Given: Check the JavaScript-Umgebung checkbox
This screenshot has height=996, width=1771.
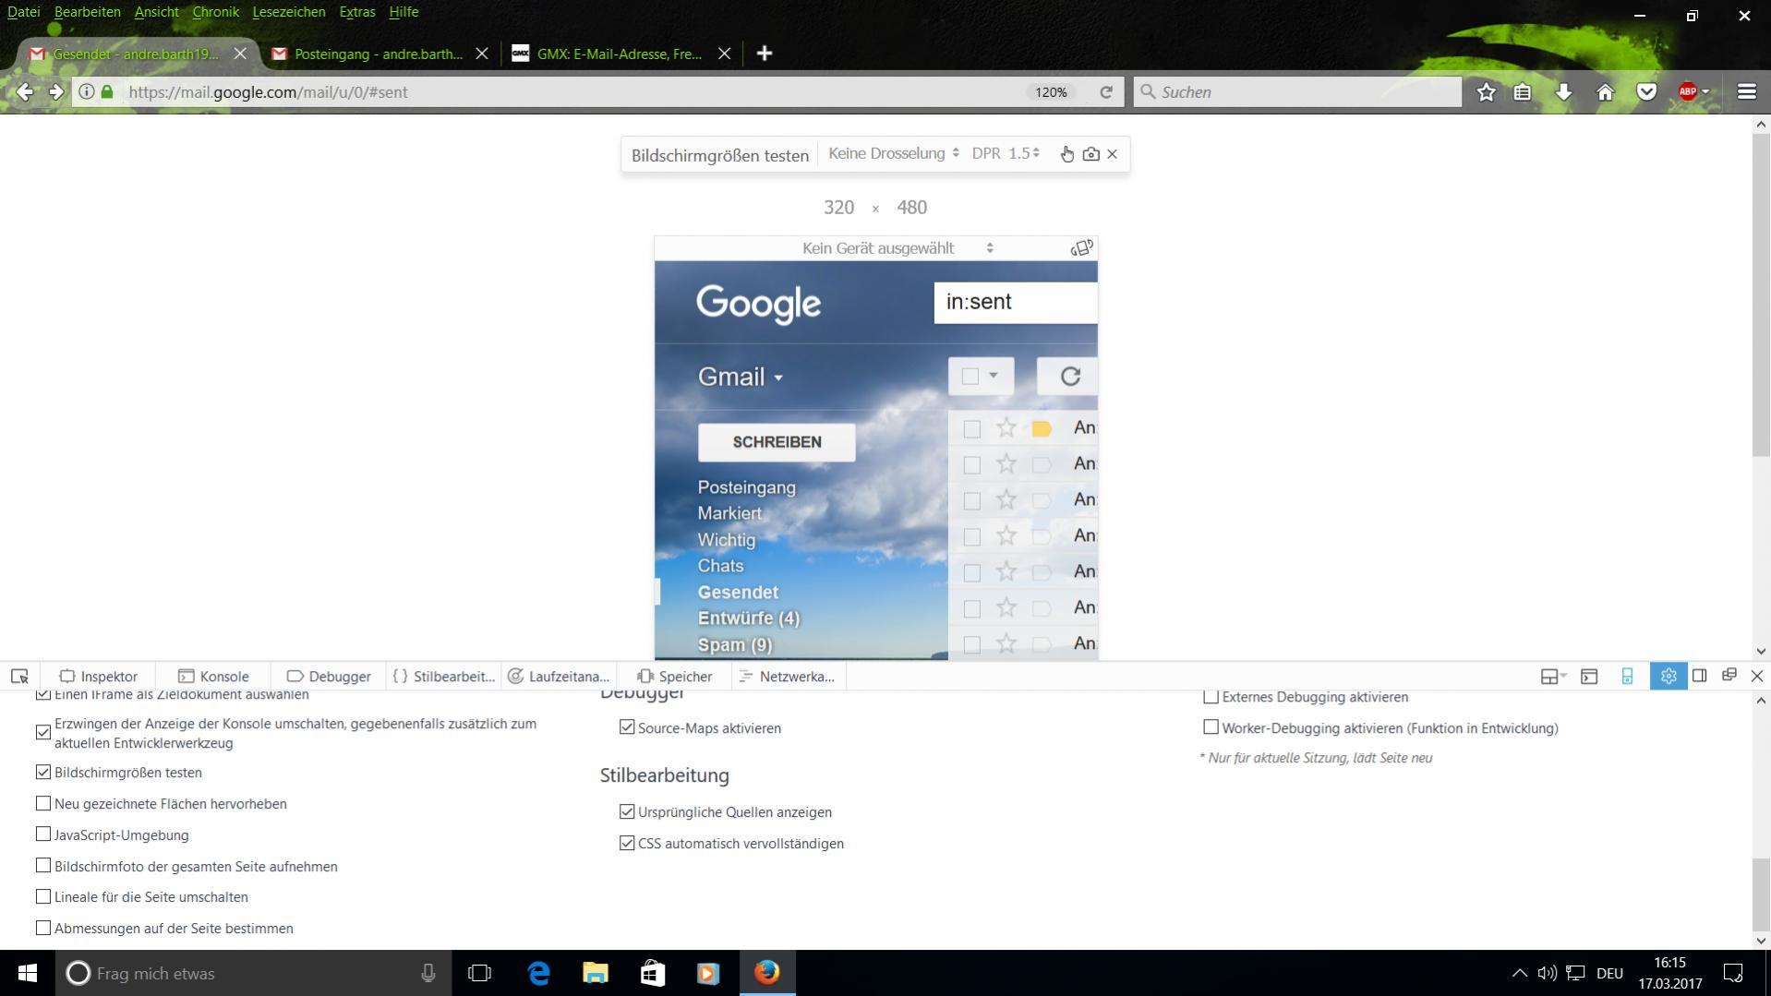Looking at the screenshot, I should 43,834.
